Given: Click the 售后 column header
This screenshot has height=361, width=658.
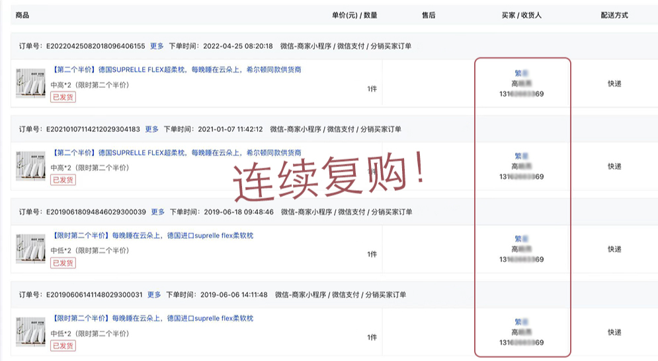Looking at the screenshot, I should point(429,15).
